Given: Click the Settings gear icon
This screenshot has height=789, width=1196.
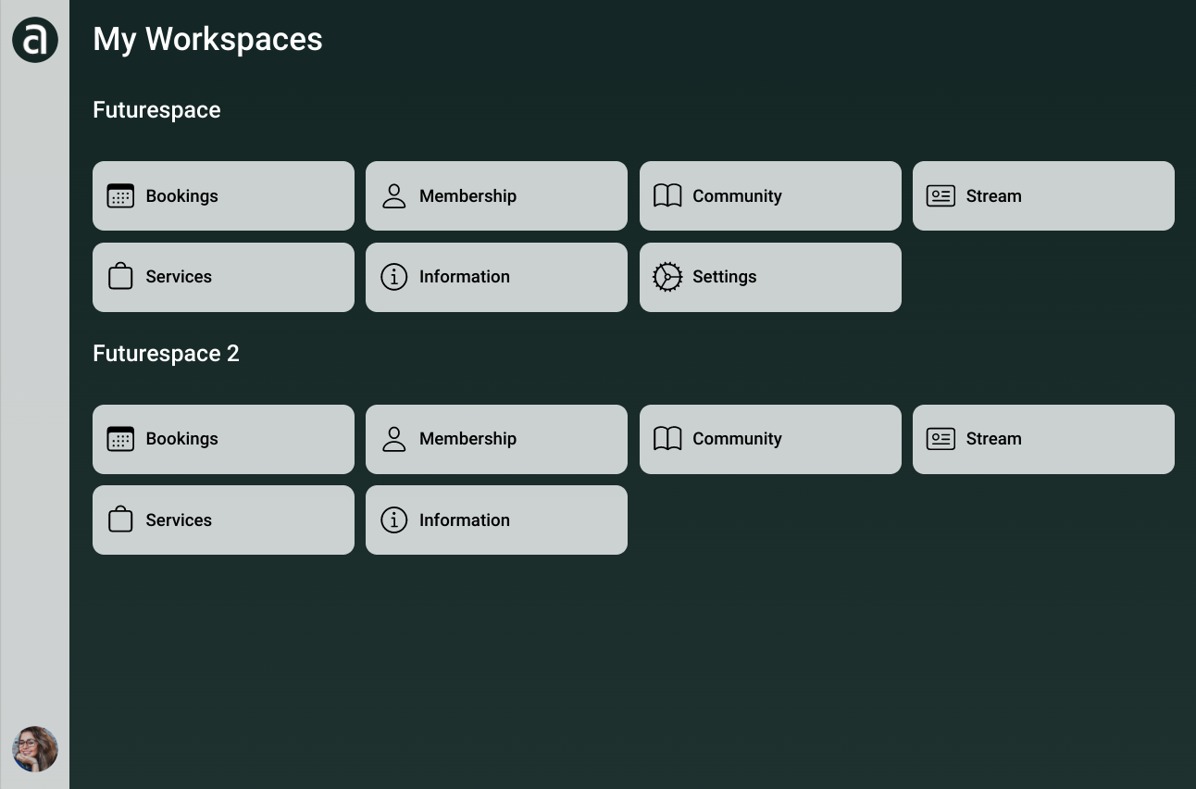Looking at the screenshot, I should (x=667, y=277).
